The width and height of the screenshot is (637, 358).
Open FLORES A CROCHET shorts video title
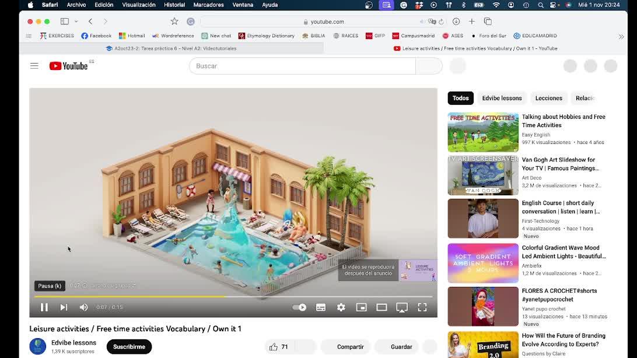point(559,295)
